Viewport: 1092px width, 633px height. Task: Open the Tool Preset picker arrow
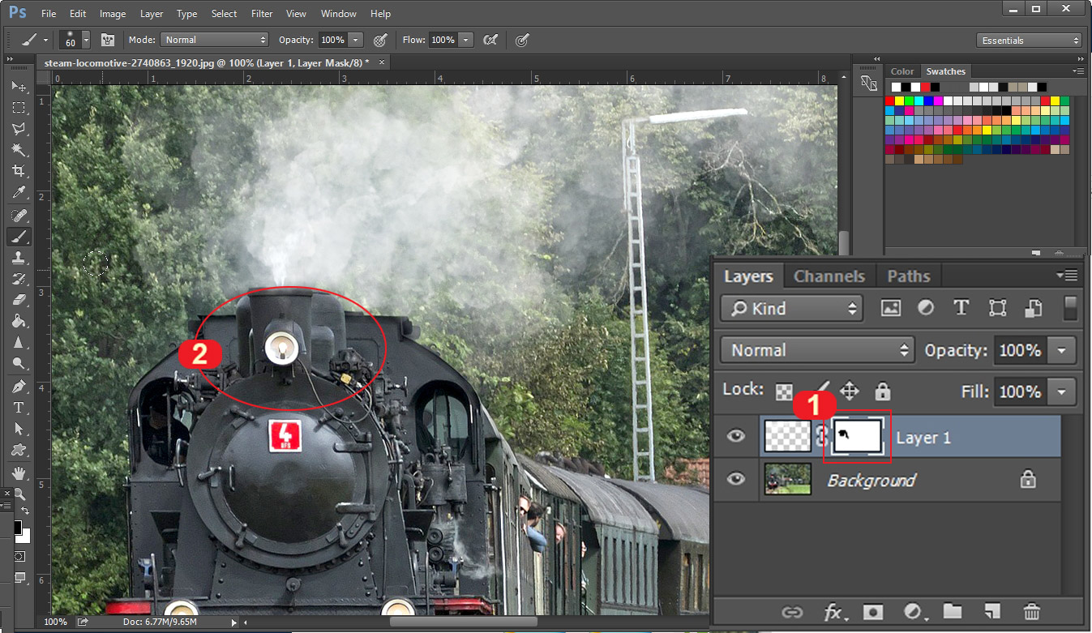[45, 40]
